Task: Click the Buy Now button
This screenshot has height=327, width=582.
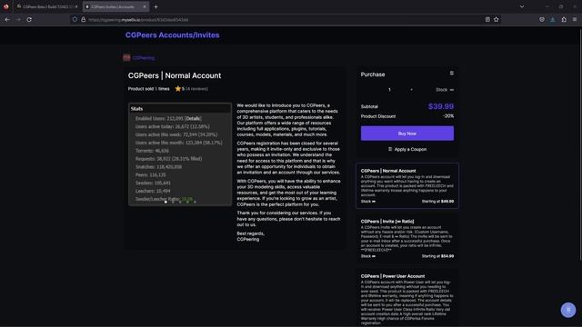Action: [407, 134]
